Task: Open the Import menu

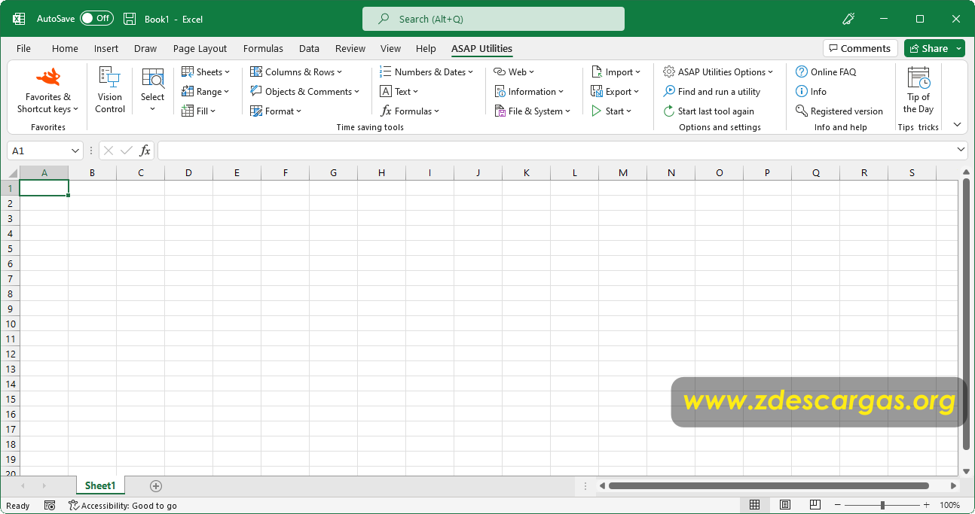Action: pos(616,72)
